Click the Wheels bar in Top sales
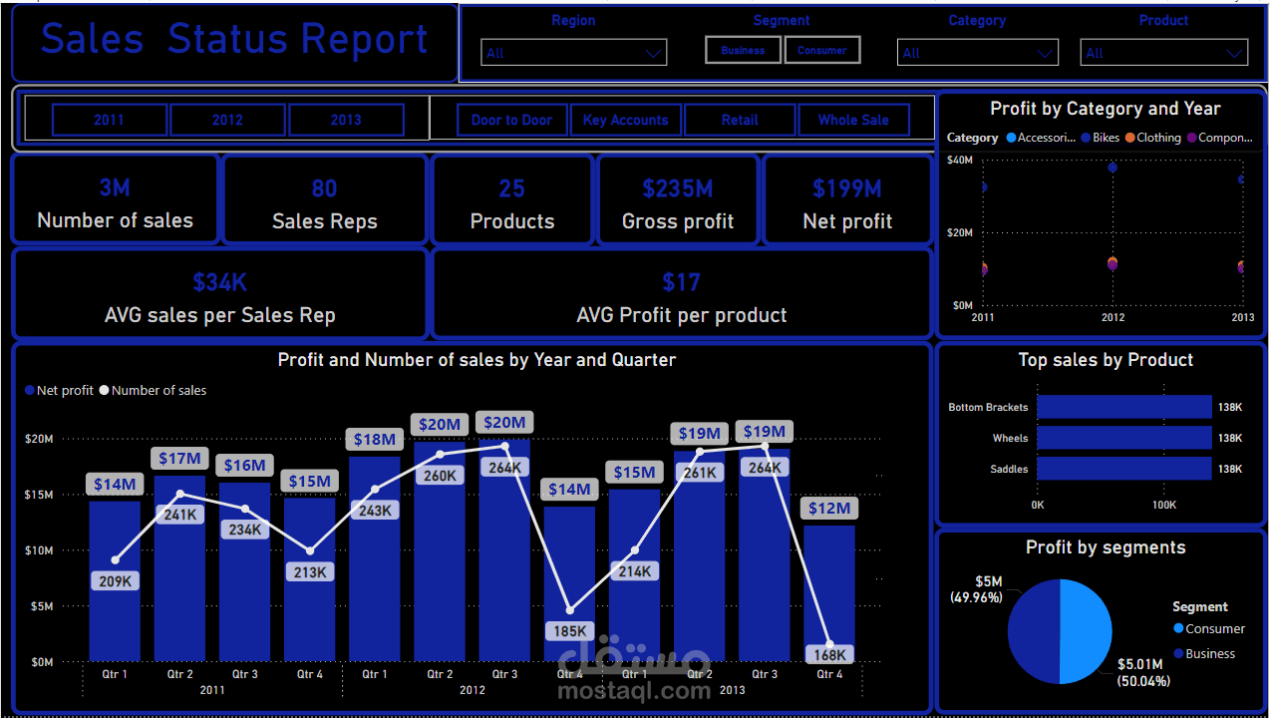The height and width of the screenshot is (718, 1270). [x=1124, y=437]
